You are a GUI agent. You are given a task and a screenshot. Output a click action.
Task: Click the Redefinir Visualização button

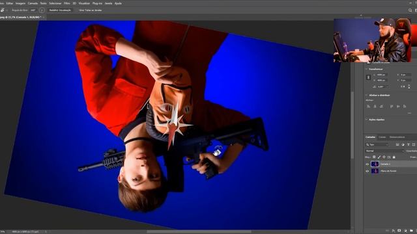point(60,10)
